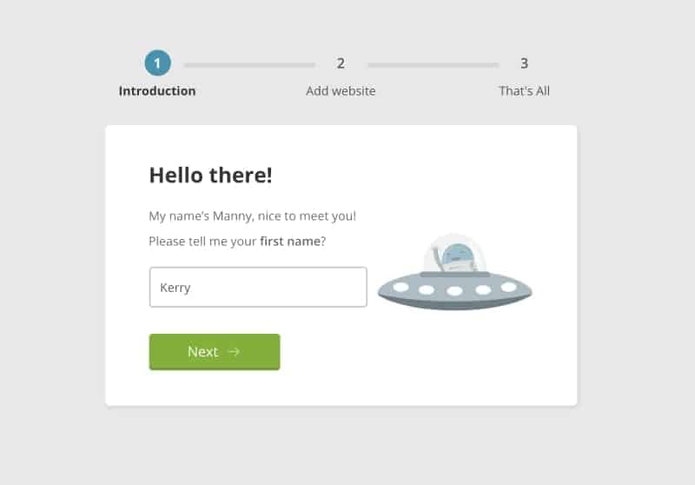
Task: Click the bold "first name" text
Action: click(290, 242)
